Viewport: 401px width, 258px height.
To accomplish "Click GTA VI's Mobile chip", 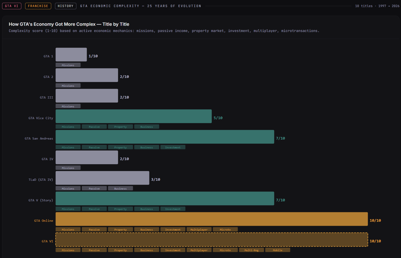I will pyautogui.click(x=278, y=250).
